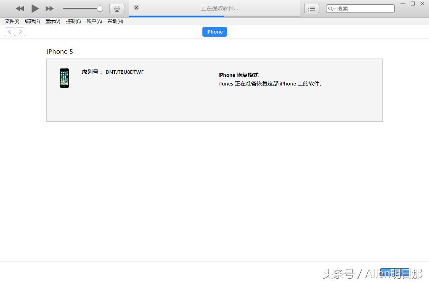Viewport: 429px width, 283px height.
Task: Click the back navigation arrow
Action: 9,32
